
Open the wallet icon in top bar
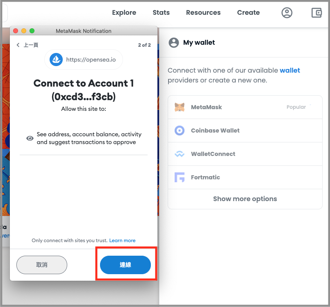tap(316, 13)
